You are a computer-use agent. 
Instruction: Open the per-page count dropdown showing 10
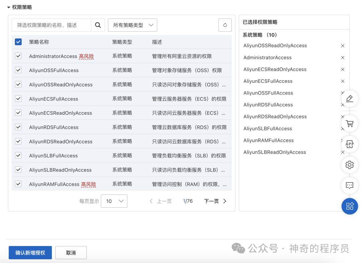[x=114, y=201]
